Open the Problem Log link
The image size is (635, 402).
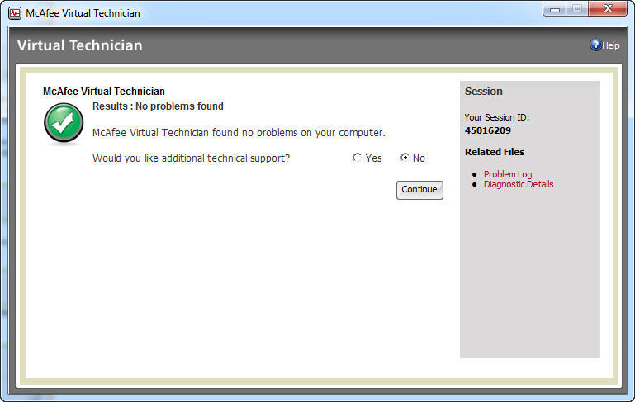[508, 174]
